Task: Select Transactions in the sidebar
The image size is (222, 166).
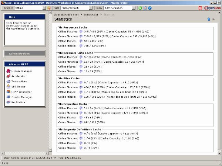Action: pyautogui.click(x=19, y=81)
